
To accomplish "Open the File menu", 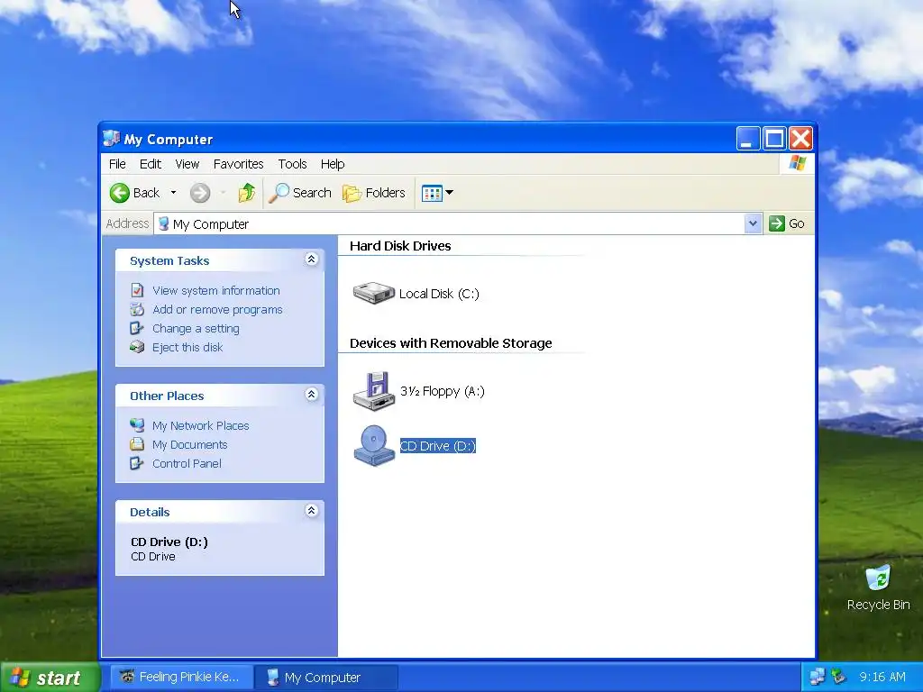I will [x=117, y=164].
